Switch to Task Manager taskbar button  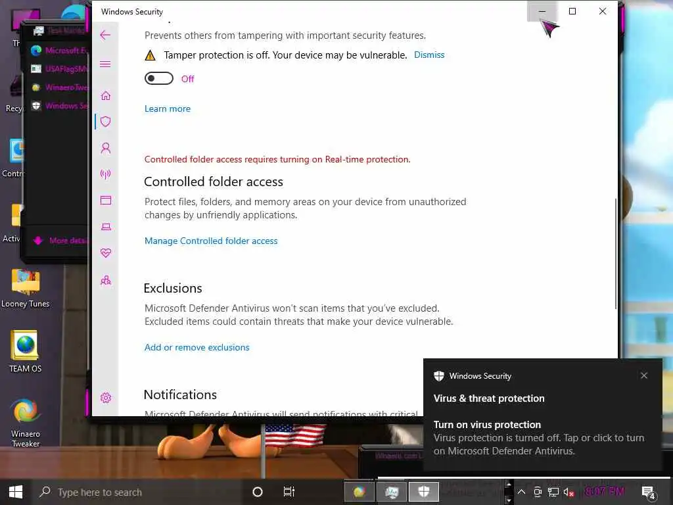(392, 492)
